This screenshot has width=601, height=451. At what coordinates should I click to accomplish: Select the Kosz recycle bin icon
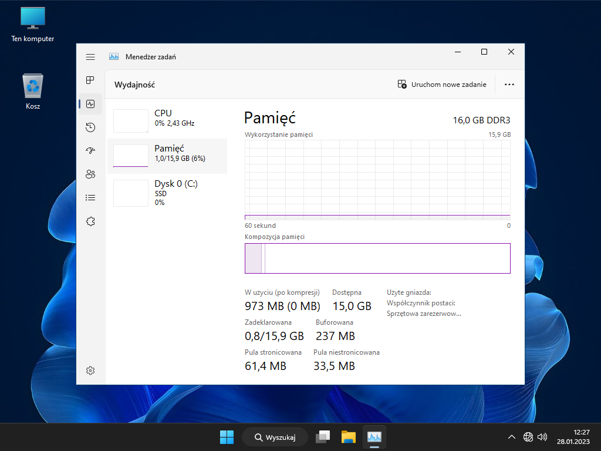pos(33,92)
